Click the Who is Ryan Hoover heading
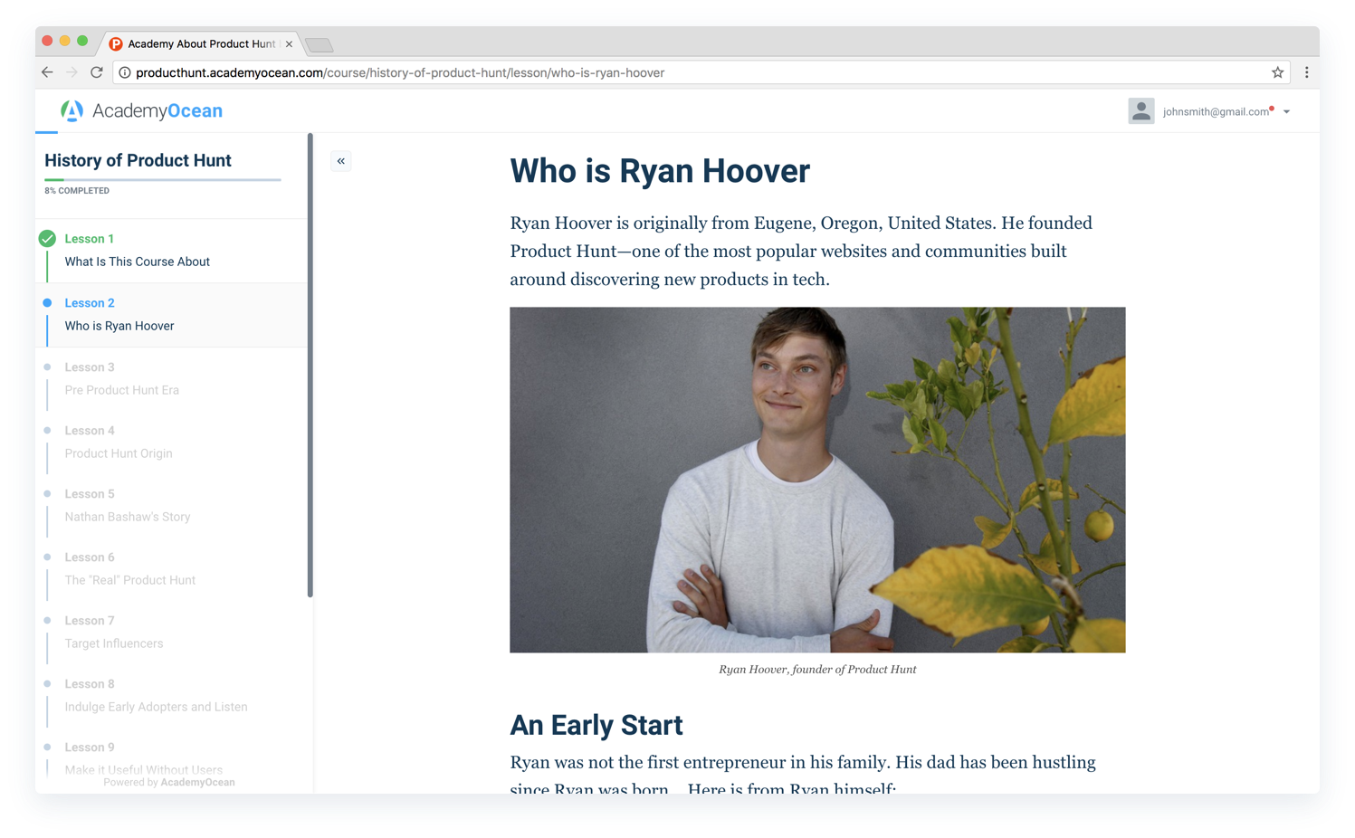 pyautogui.click(x=660, y=171)
